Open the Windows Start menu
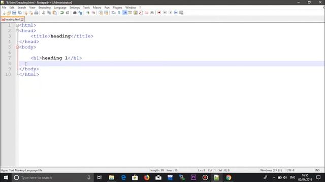 pyautogui.click(x=6, y=177)
